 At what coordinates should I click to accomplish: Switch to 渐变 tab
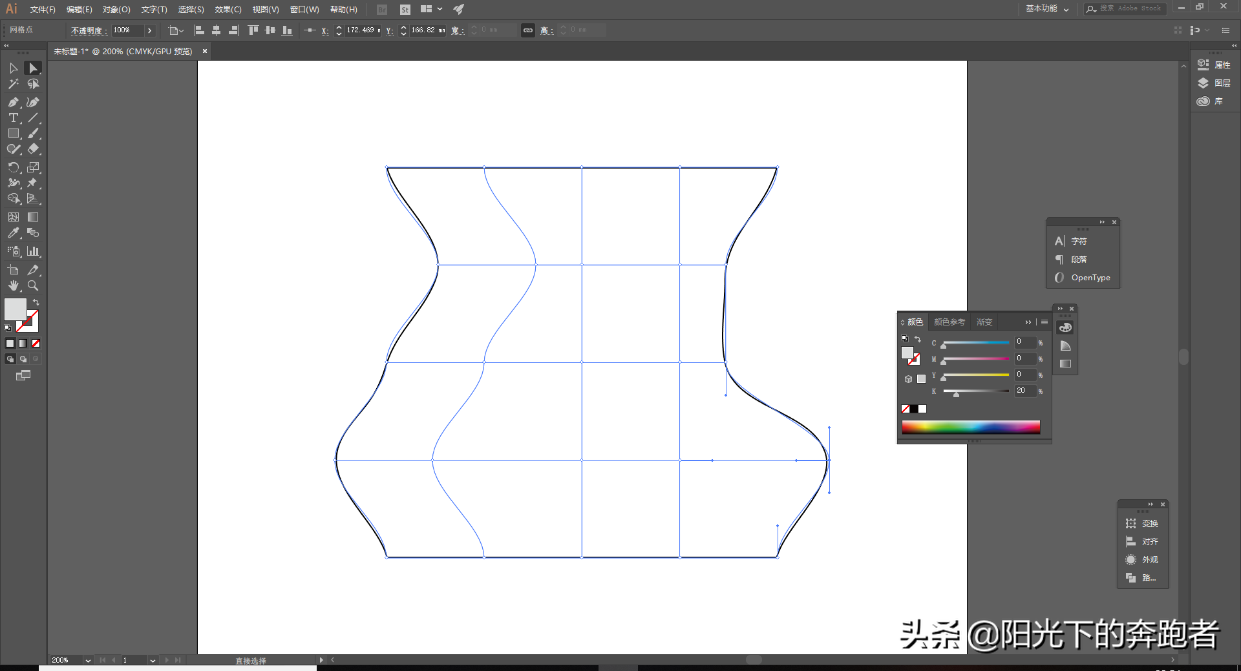click(984, 322)
